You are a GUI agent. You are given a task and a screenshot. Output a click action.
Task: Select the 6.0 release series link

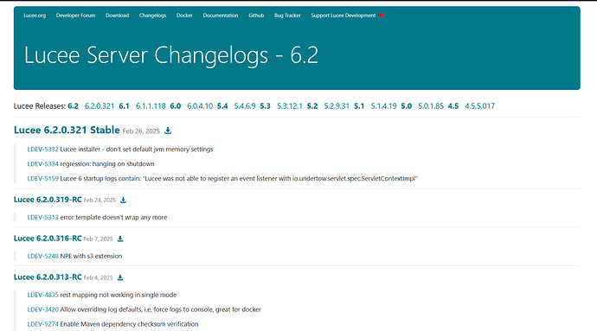click(x=175, y=106)
